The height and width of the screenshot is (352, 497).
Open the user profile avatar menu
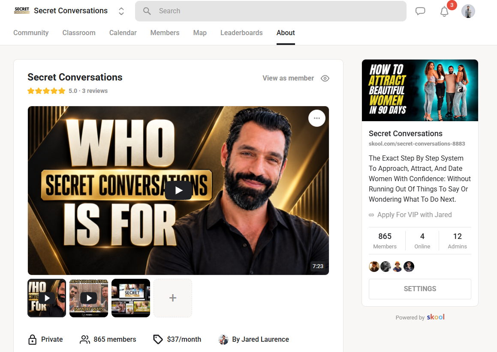(x=468, y=11)
